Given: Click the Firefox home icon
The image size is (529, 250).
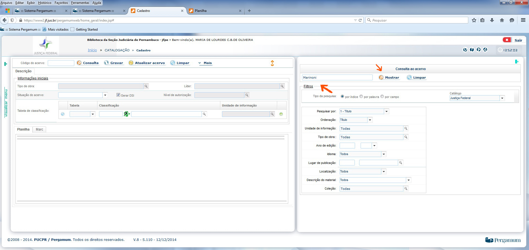Looking at the screenshot, I should tap(502, 20).
